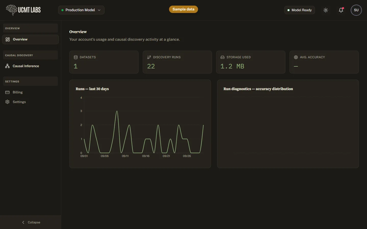Click the Storage Used drive icon

tap(222, 57)
